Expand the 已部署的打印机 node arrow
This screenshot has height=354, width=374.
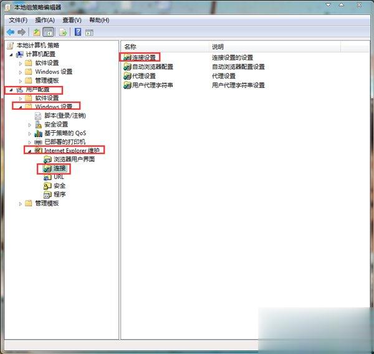(29, 143)
